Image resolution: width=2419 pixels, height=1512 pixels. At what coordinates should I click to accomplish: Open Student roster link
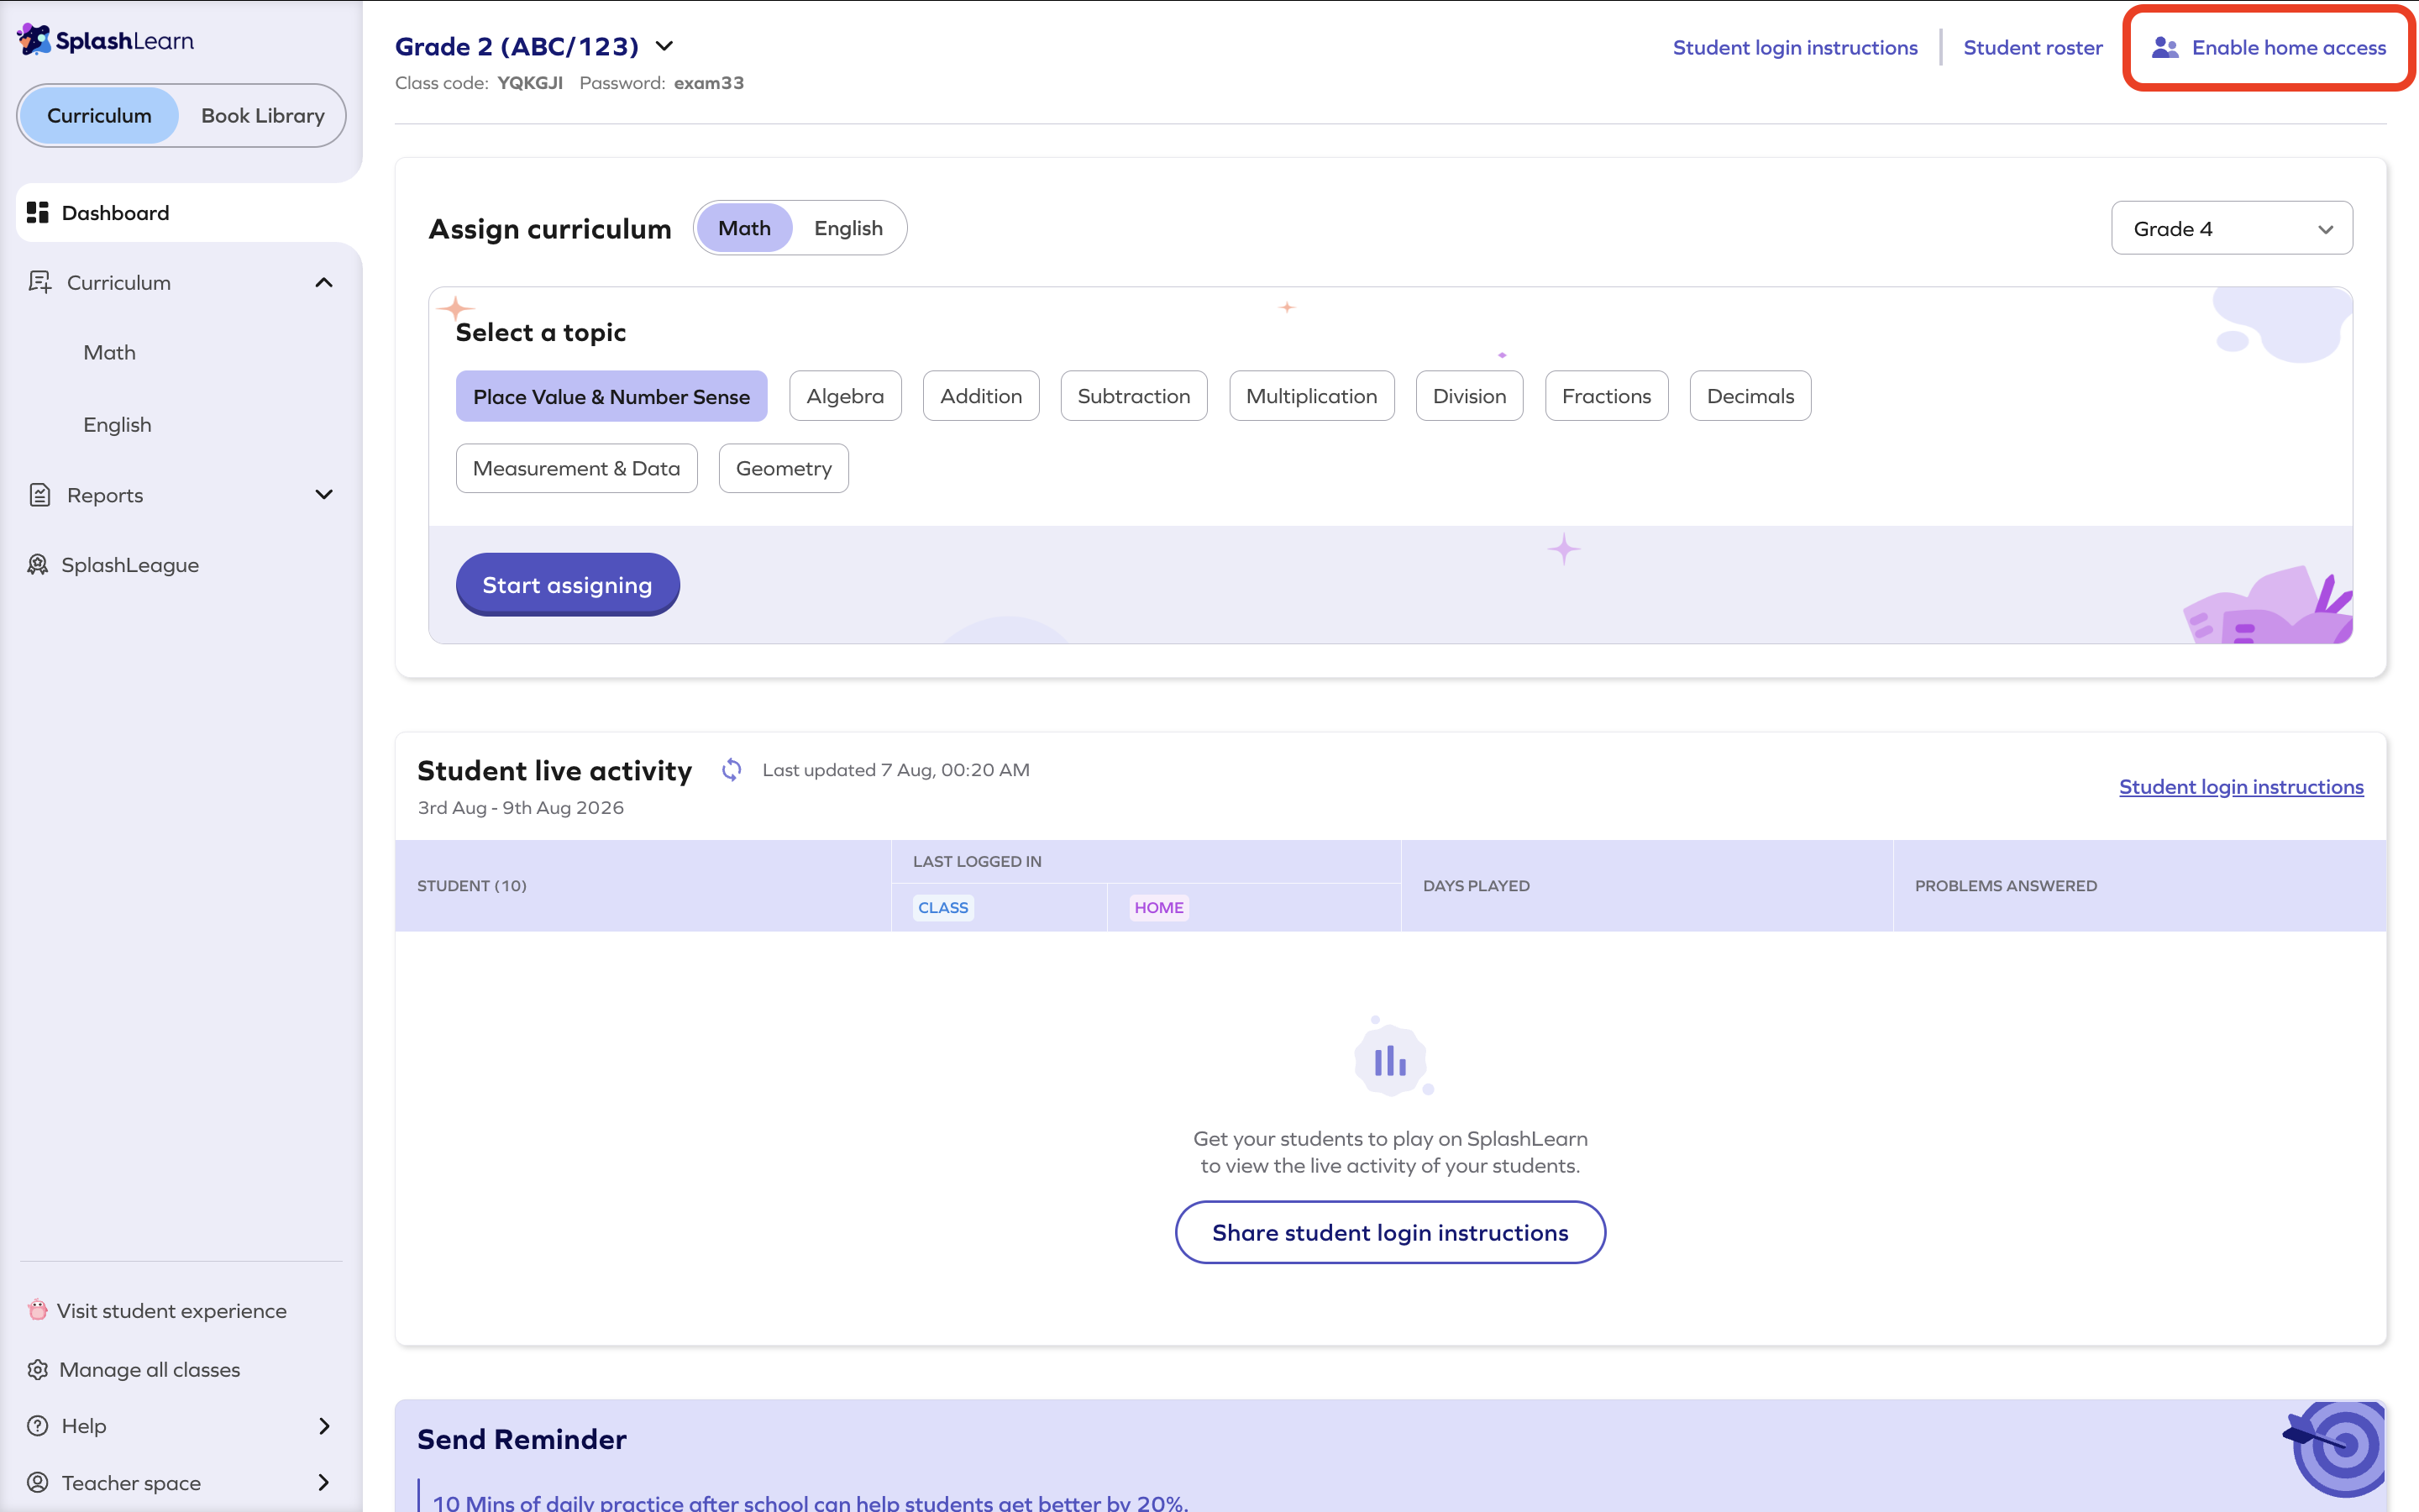coord(2032,48)
